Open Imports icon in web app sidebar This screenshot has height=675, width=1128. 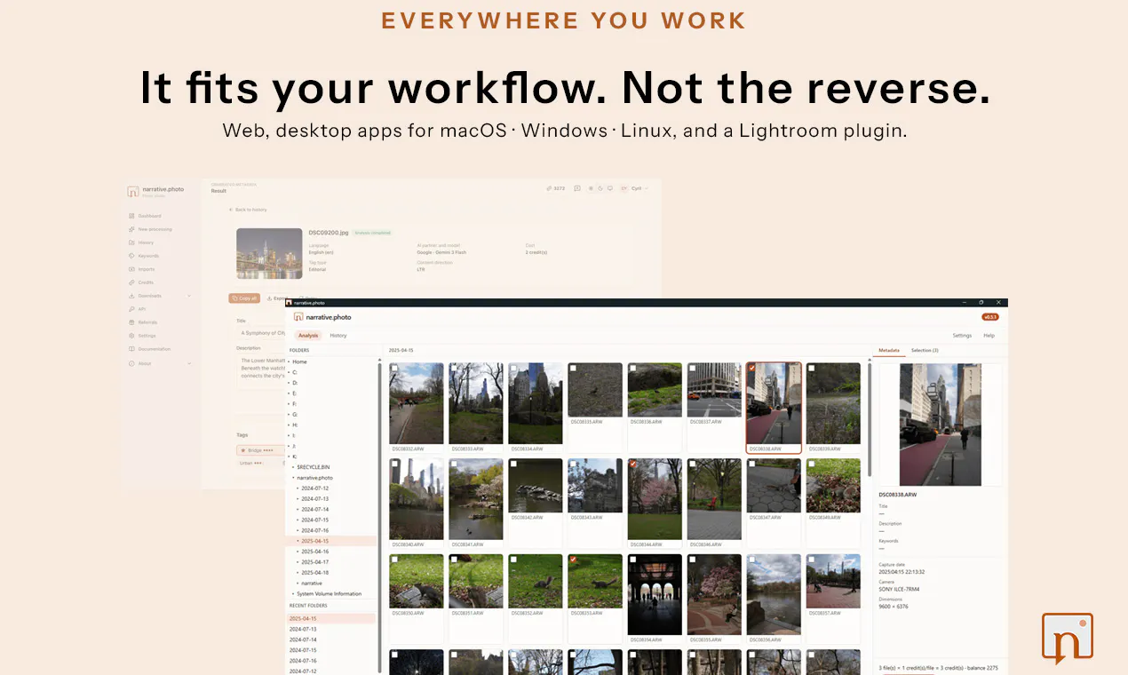pos(131,269)
